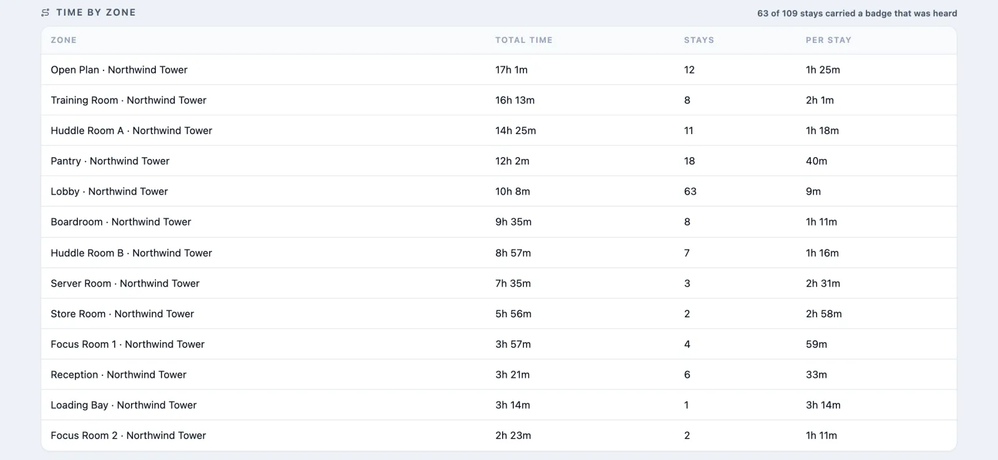Click per stay value 2h 58m
This screenshot has width=998, height=460.
pyautogui.click(x=824, y=314)
